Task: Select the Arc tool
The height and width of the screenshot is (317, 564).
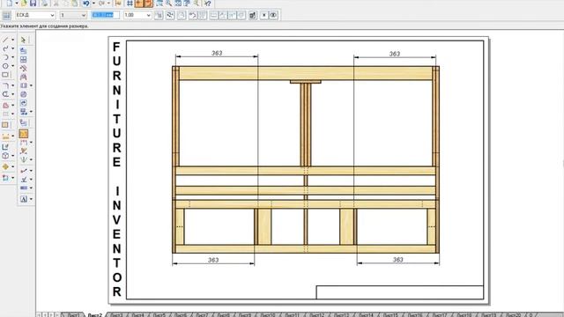Action: pos(5,57)
